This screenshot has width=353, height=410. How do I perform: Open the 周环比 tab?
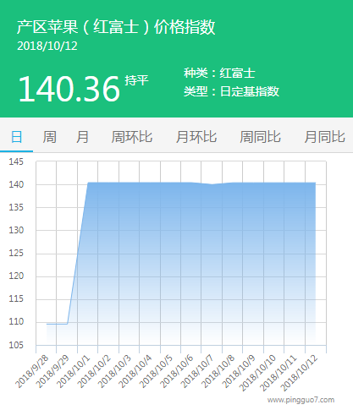(132, 137)
